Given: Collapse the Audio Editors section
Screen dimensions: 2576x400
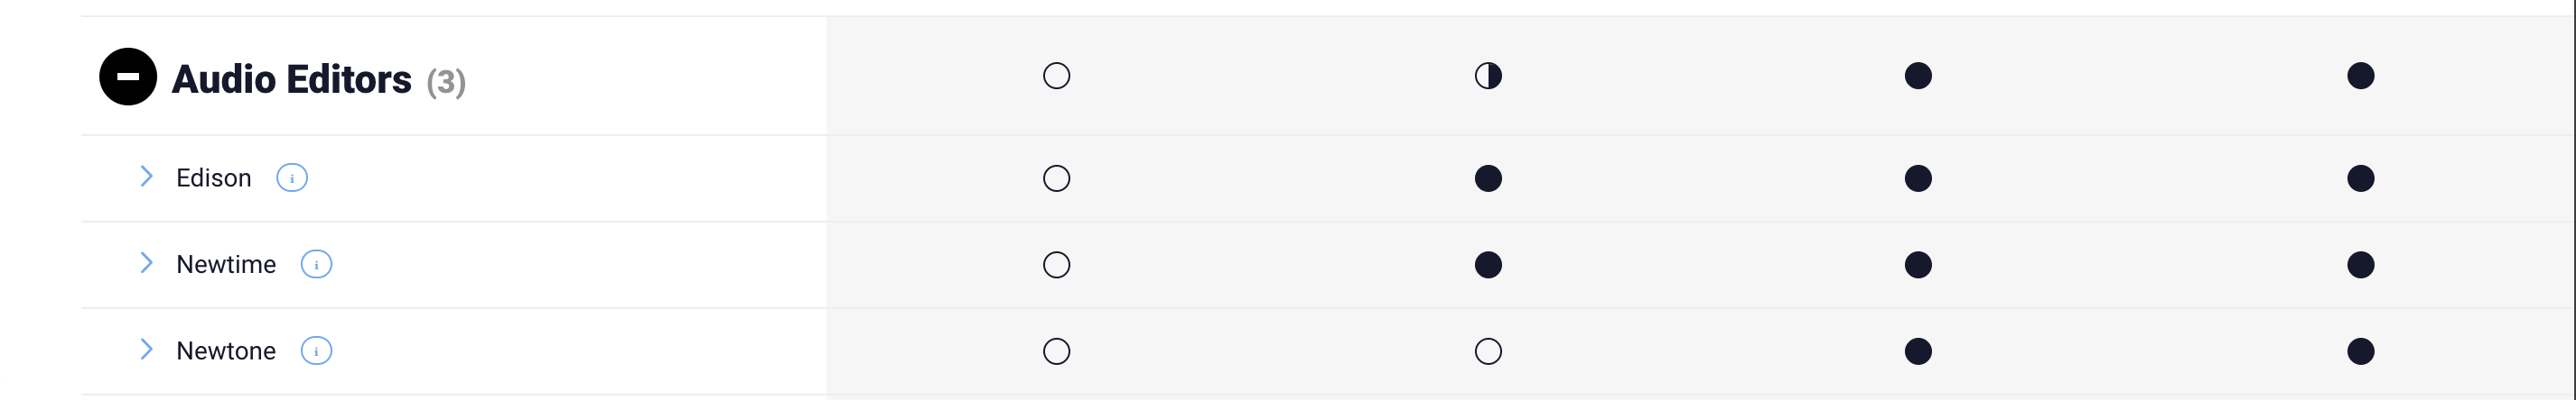Looking at the screenshot, I should [x=128, y=76].
